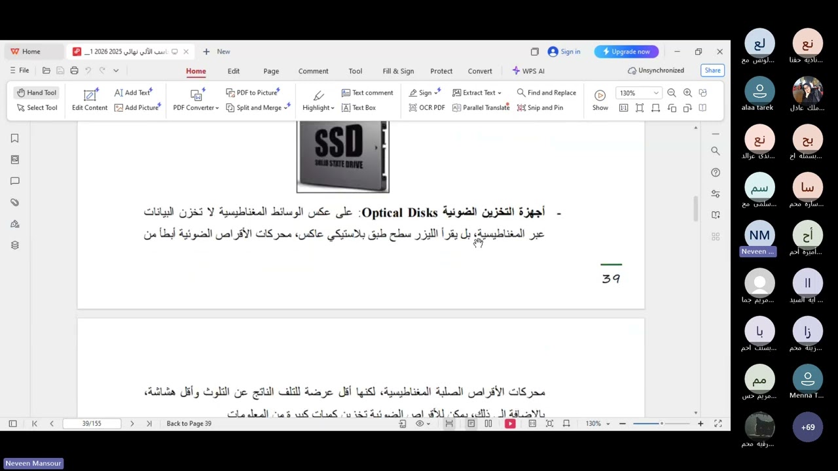The height and width of the screenshot is (471, 838).
Task: Open the WPS AI tab
Action: [x=528, y=71]
